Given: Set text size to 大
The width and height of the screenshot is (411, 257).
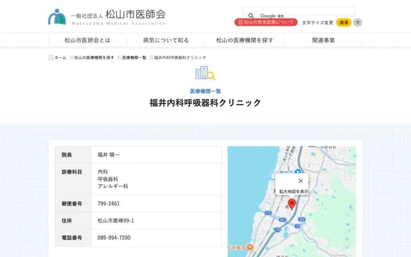Looking at the screenshot, I should click(358, 22).
